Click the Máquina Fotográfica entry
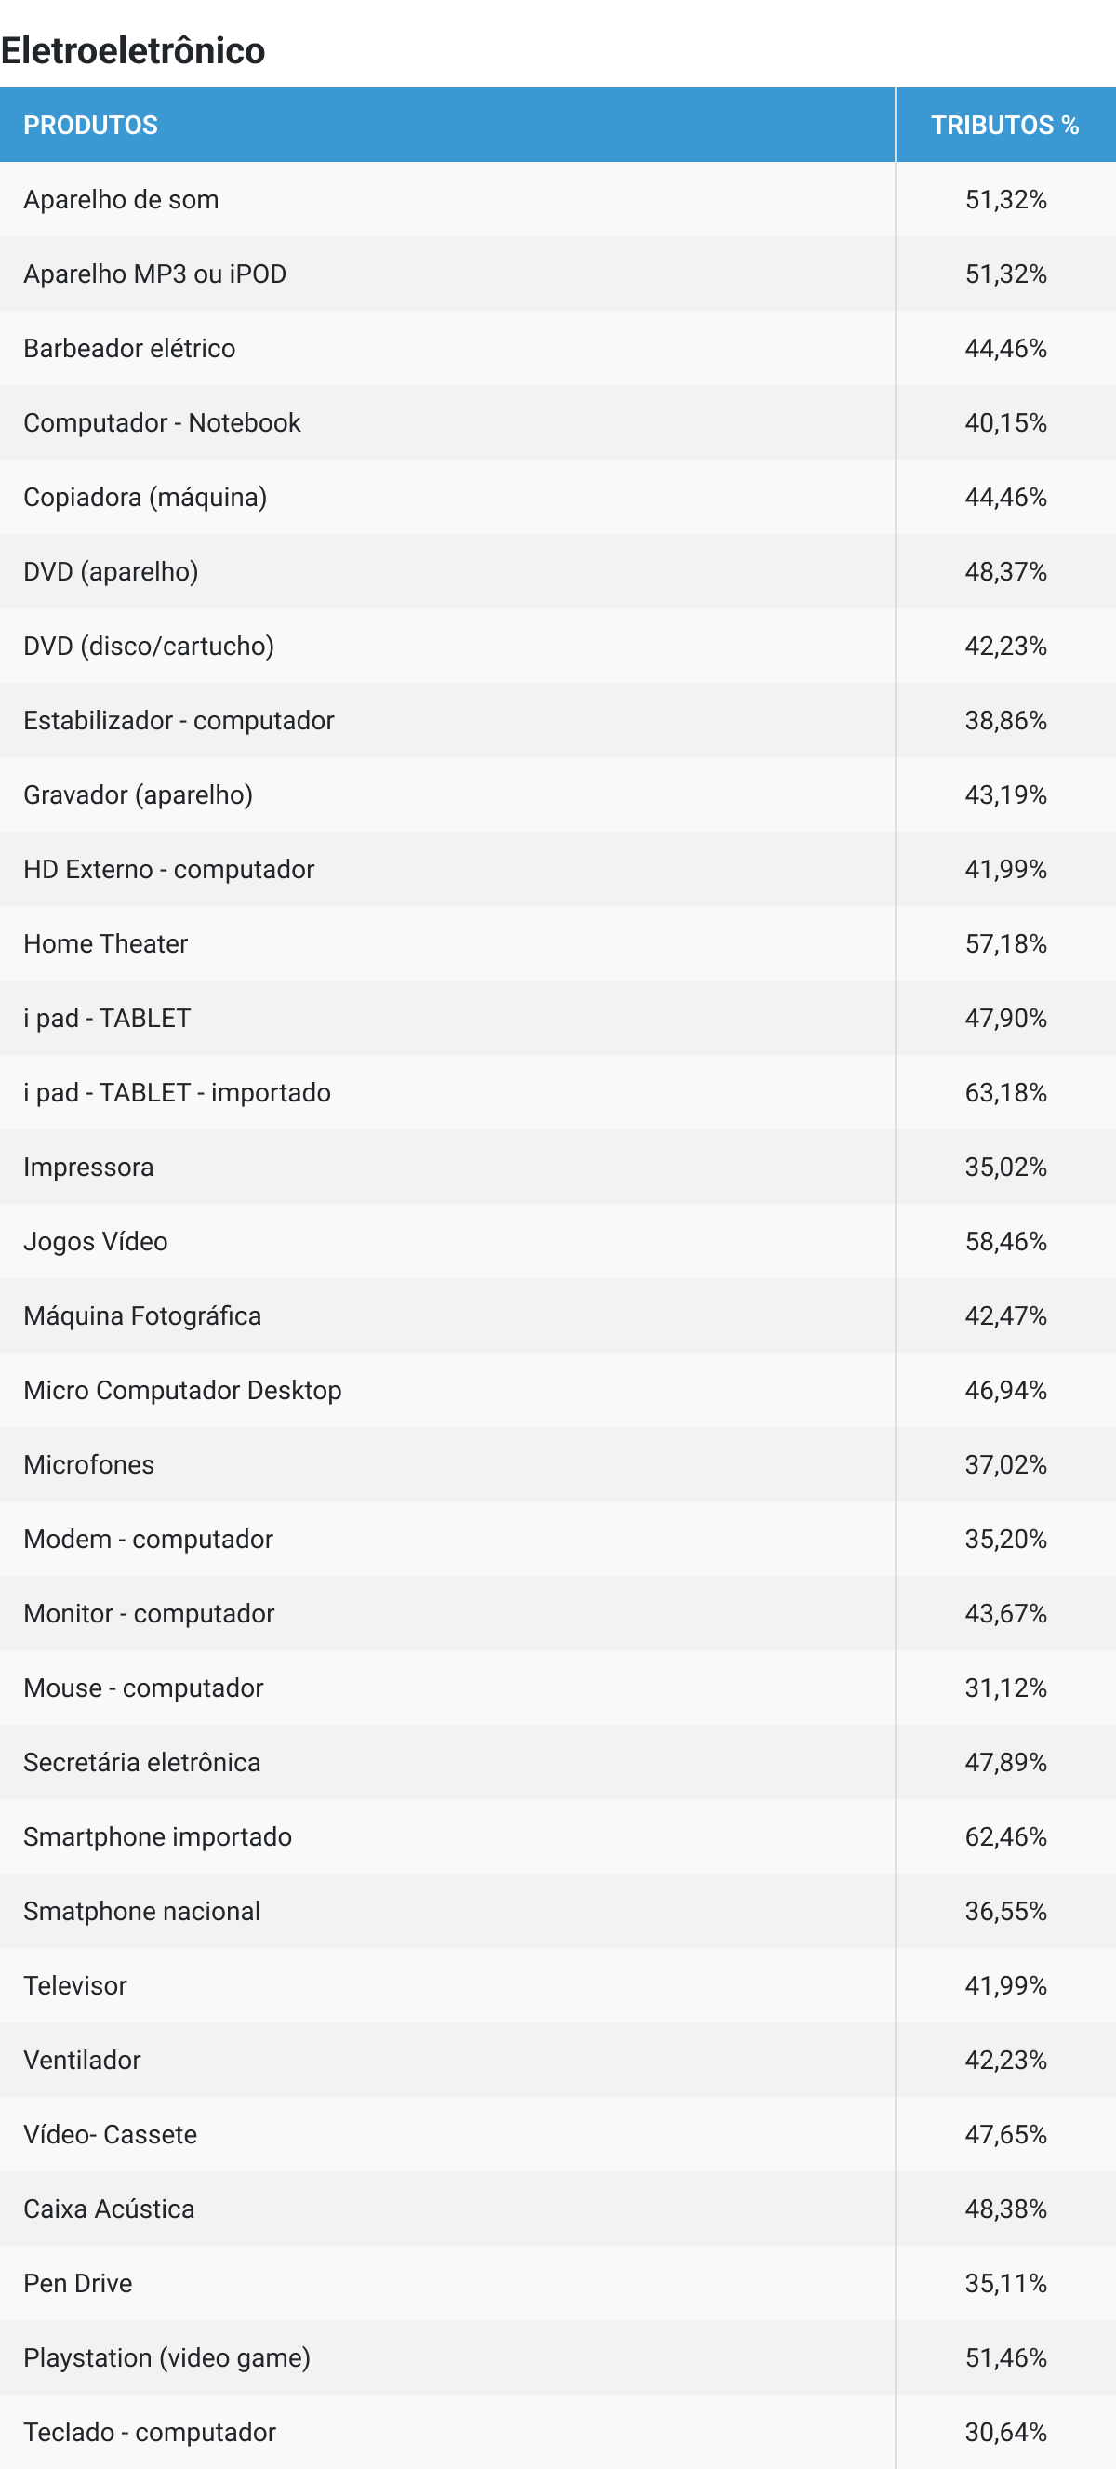The width and height of the screenshot is (1116, 2469). [x=141, y=1316]
